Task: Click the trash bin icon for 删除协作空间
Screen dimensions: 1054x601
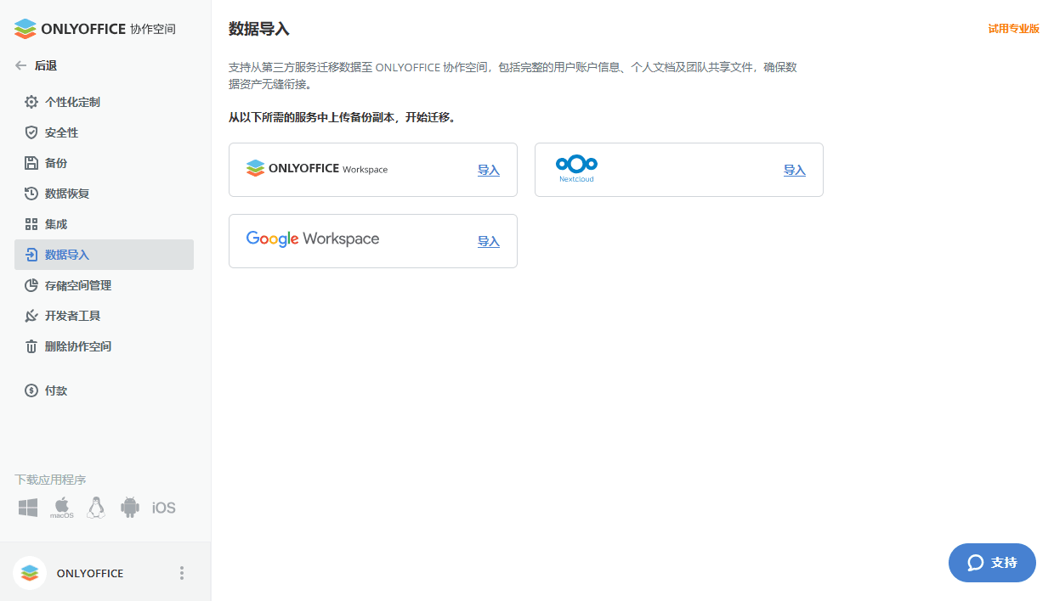Action: tap(31, 346)
